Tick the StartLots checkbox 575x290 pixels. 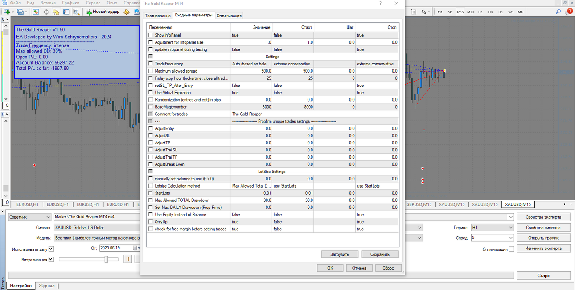point(150,193)
